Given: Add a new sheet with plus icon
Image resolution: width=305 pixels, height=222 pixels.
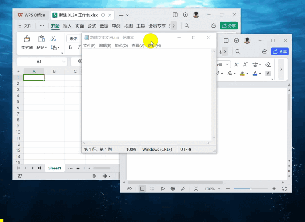Looking at the screenshot, I should 78,168.
